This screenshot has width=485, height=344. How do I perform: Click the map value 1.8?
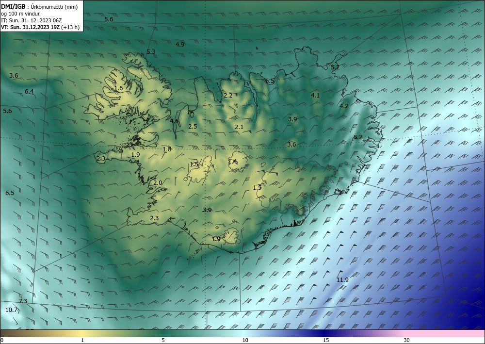pyautogui.click(x=167, y=149)
